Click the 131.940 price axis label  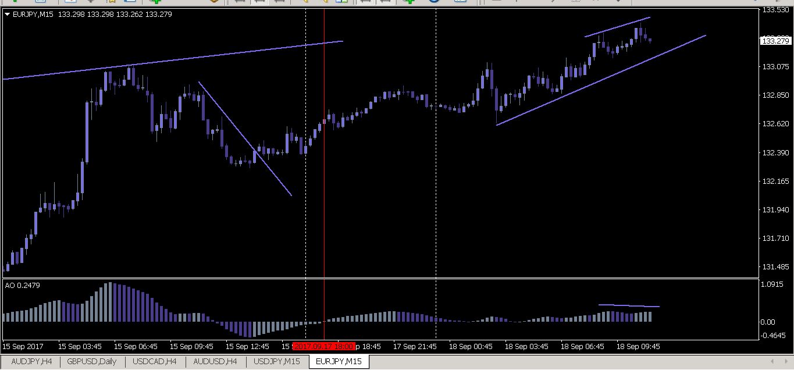coord(775,210)
